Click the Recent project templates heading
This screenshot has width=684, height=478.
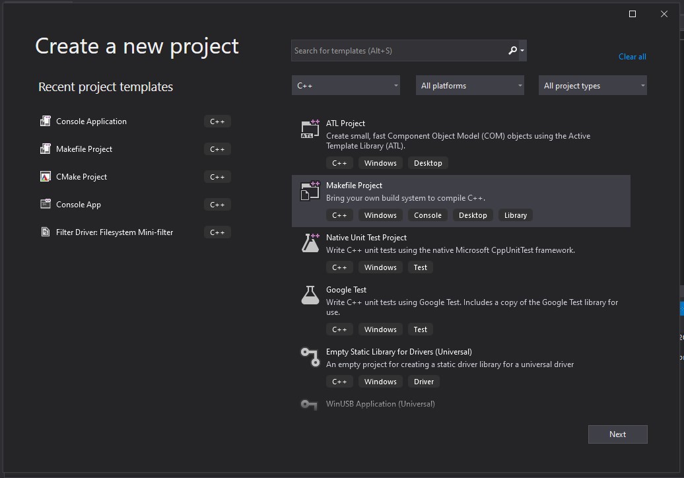coord(106,86)
